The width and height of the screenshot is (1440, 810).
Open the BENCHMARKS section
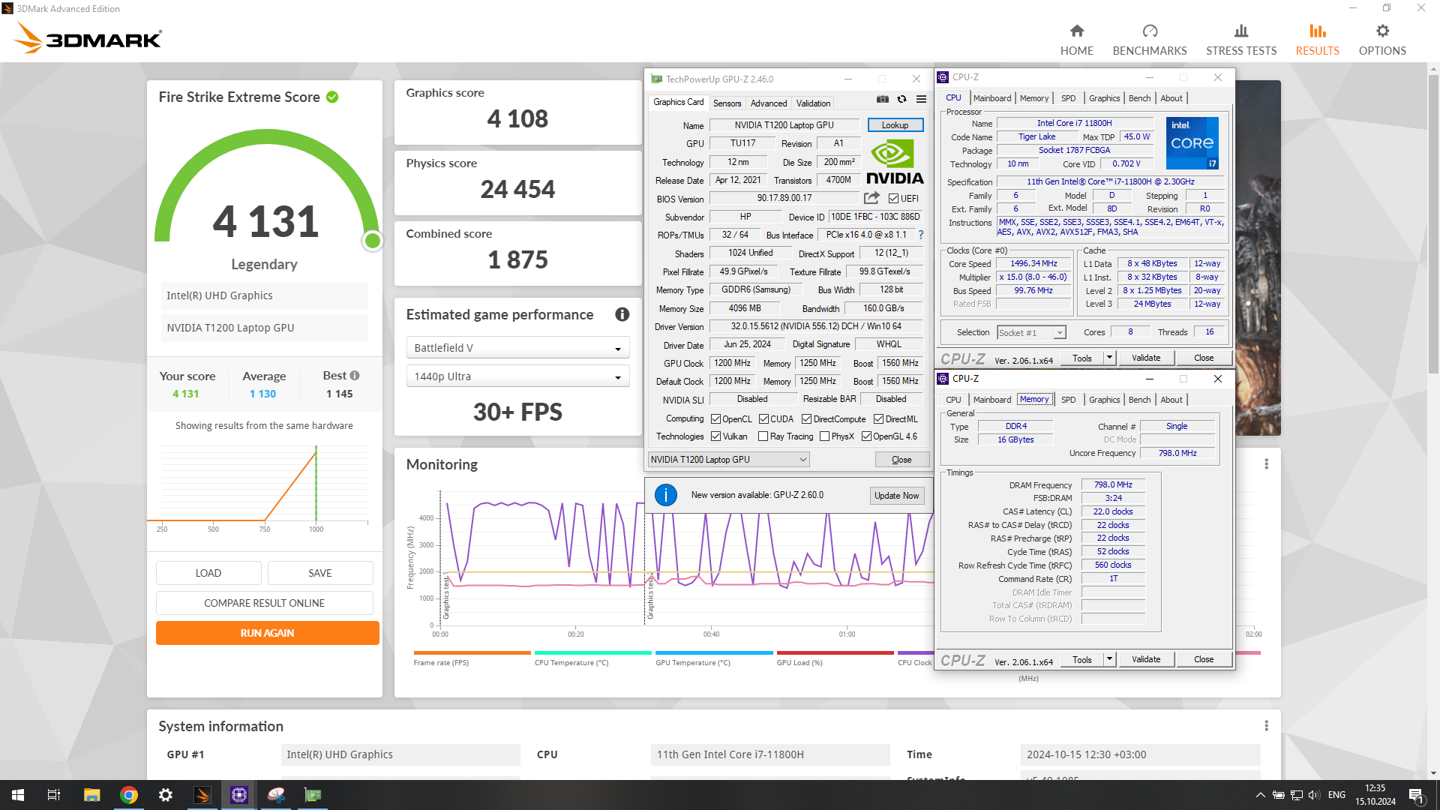click(x=1149, y=40)
